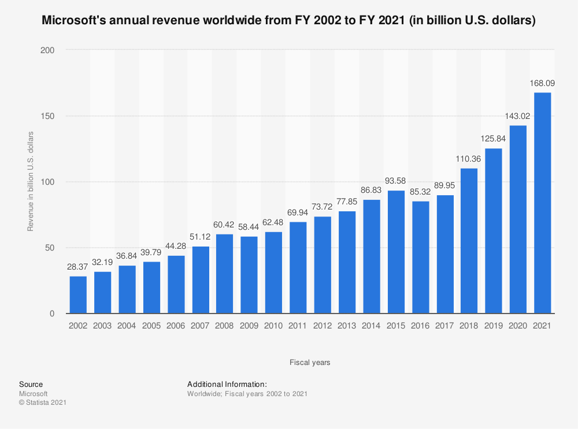Click the 2017 x-axis year label
The width and height of the screenshot is (578, 429).
[444, 326]
